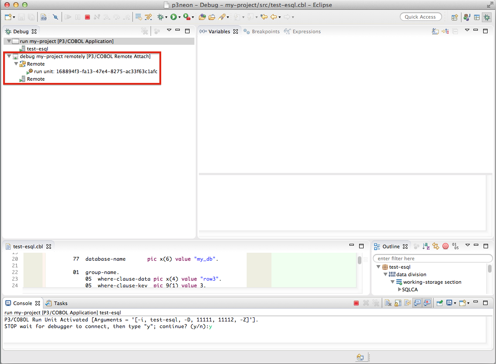496x364 pixels.
Task: Click the Open Perspective icon
Action: tap(454, 17)
